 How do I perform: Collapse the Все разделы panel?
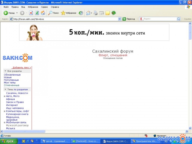point(5,71)
